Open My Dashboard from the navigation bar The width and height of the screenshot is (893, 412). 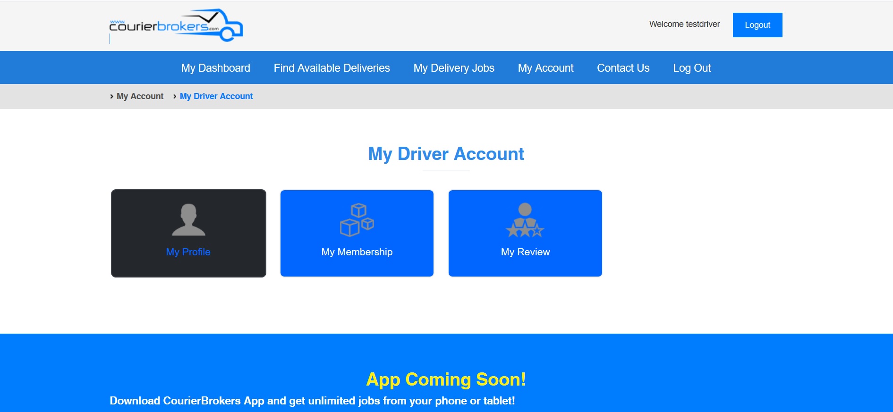(215, 68)
